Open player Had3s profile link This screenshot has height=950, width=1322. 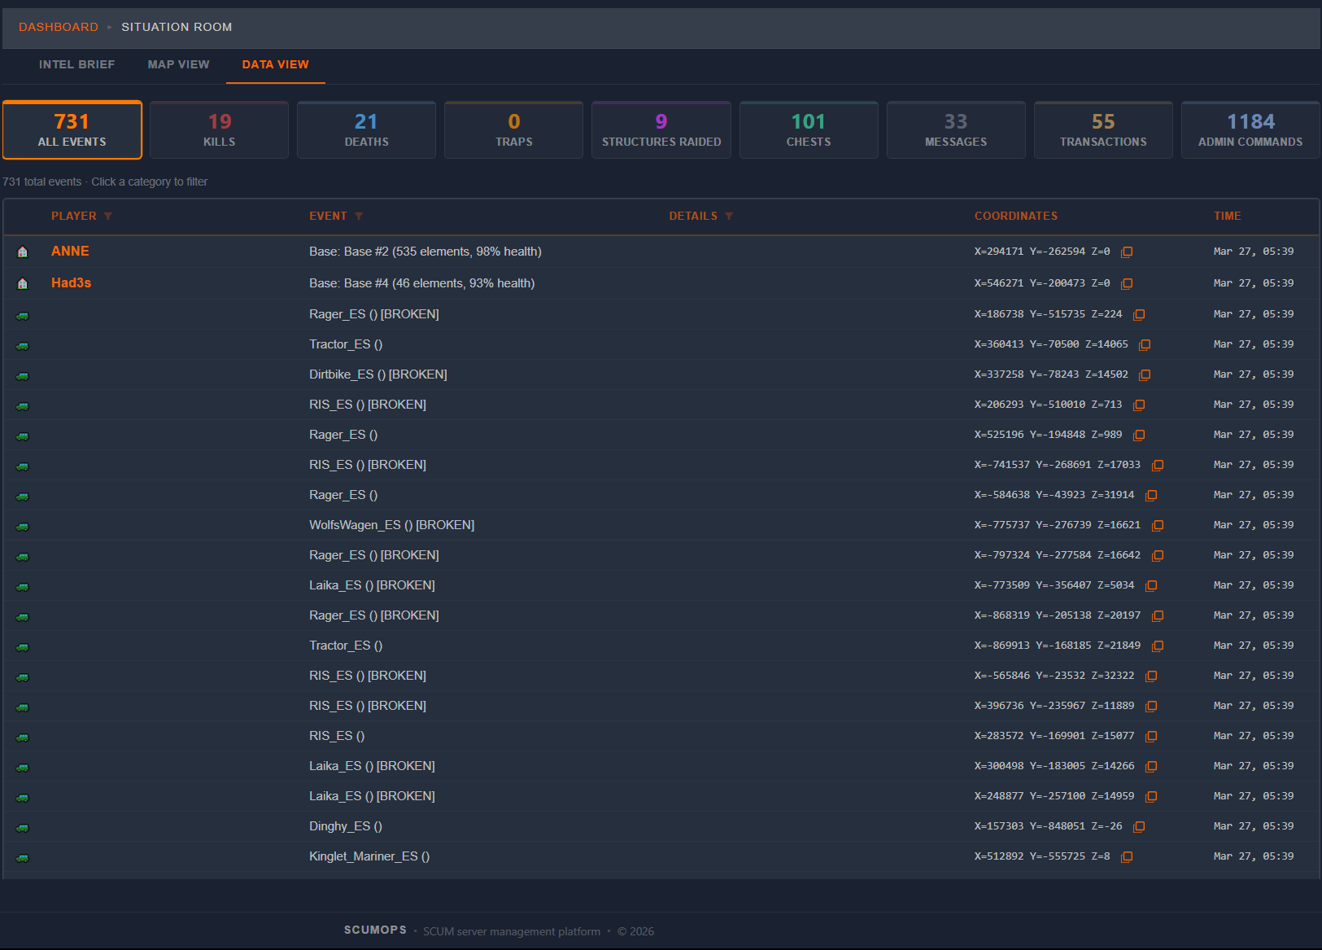coord(71,282)
